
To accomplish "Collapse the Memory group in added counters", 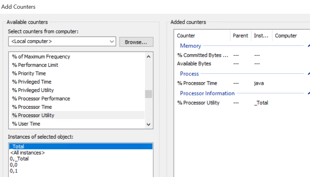I will point(308,46).
